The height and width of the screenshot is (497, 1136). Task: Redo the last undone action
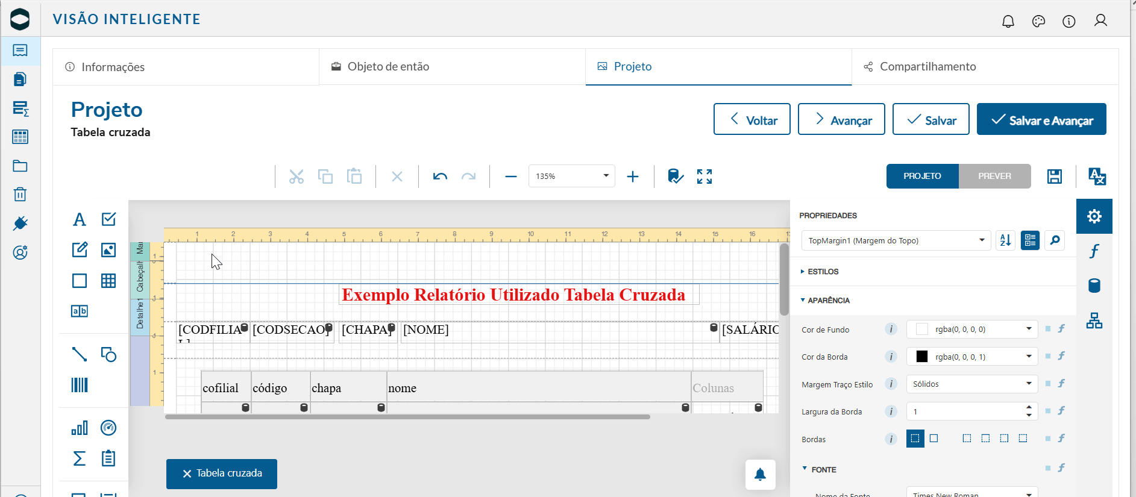468,177
